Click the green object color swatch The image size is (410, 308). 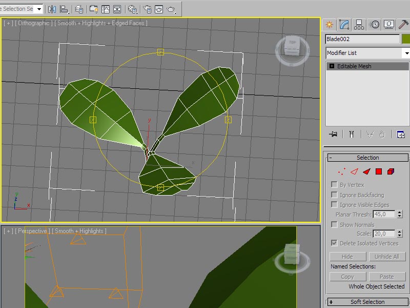(x=406, y=39)
